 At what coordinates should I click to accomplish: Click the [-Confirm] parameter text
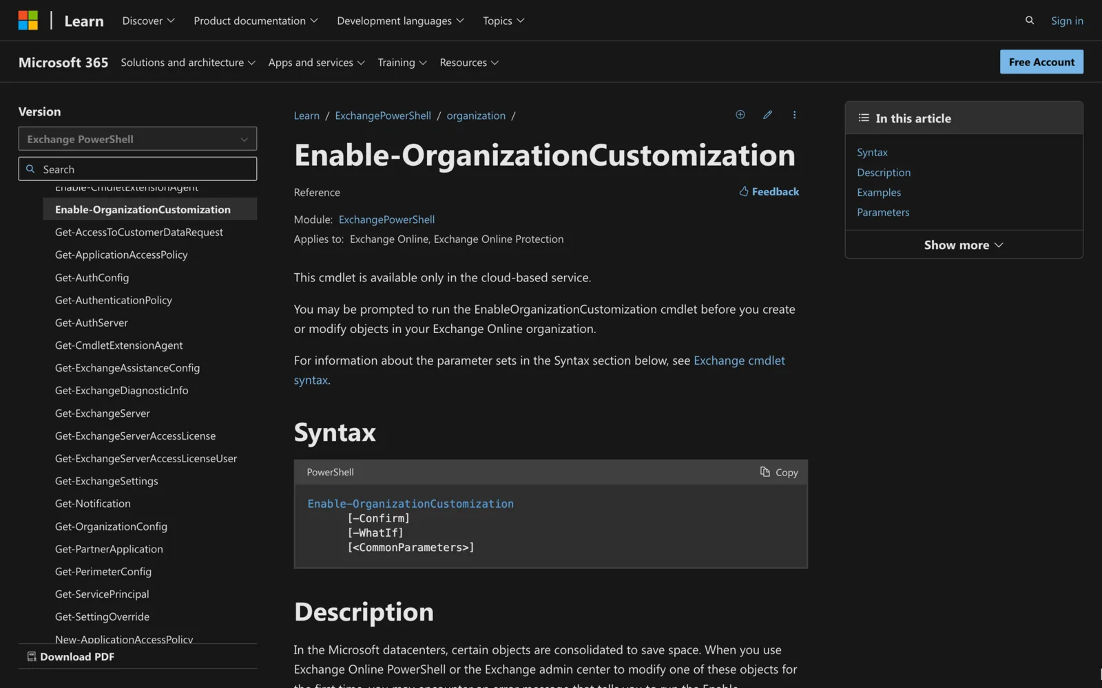click(x=379, y=519)
